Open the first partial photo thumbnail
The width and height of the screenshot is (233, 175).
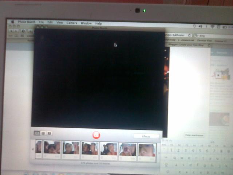pos(39,149)
